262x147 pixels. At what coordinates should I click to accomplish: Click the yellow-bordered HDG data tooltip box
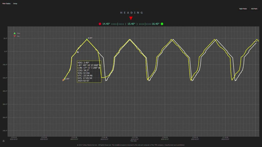[89, 71]
